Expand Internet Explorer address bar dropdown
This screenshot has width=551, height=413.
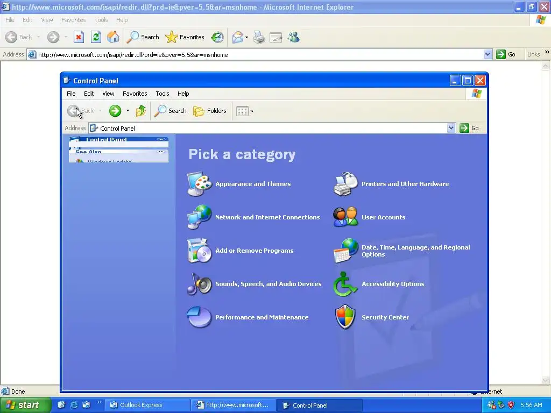pos(488,54)
